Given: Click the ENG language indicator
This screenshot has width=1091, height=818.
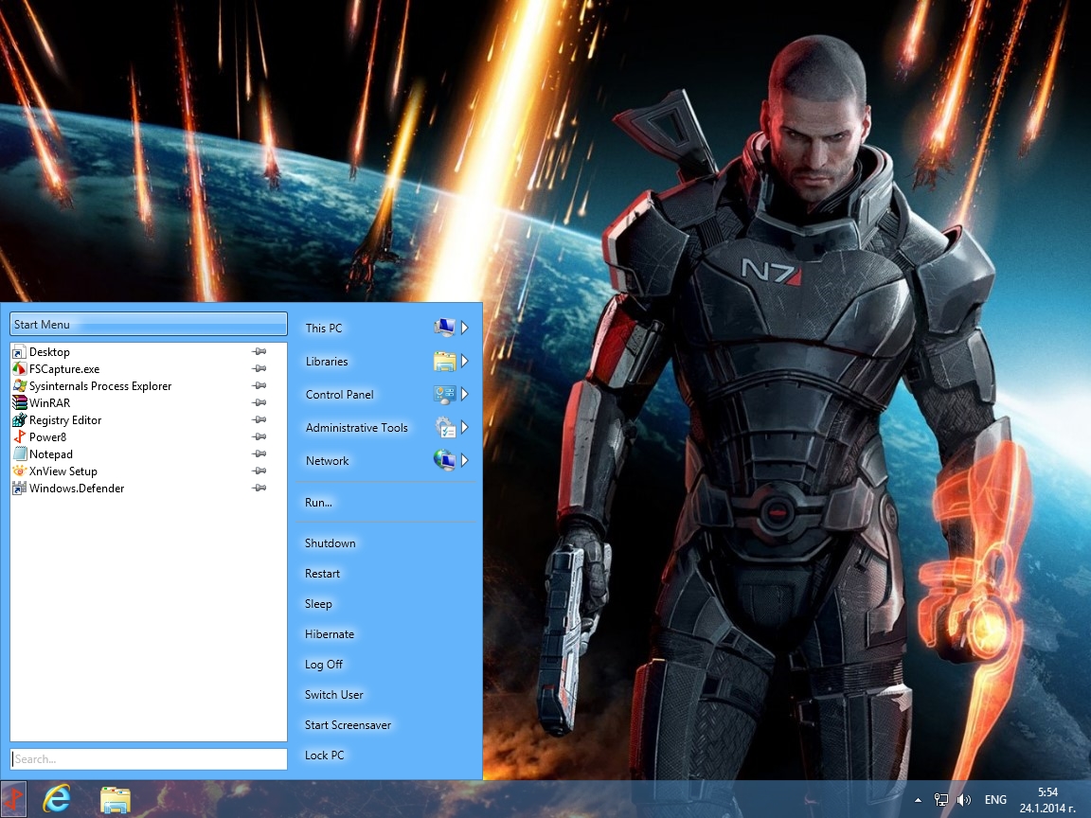Looking at the screenshot, I should click(x=995, y=800).
